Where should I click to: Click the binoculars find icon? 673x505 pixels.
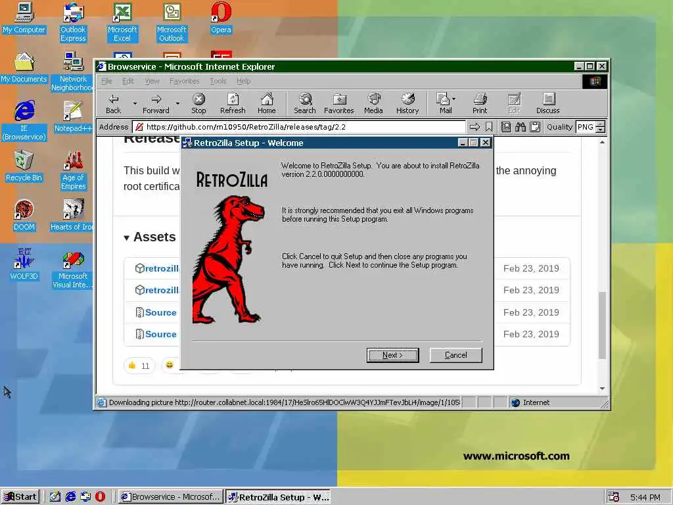point(521,127)
